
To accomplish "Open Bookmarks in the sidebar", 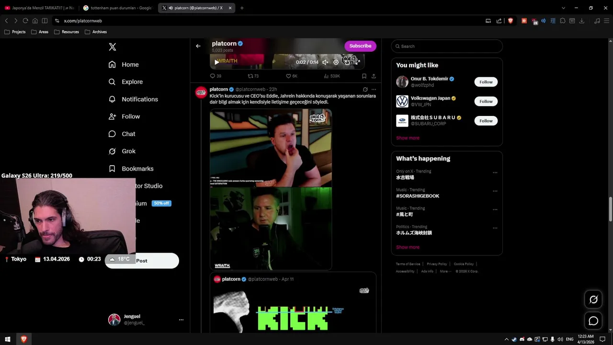I will tap(131, 169).
